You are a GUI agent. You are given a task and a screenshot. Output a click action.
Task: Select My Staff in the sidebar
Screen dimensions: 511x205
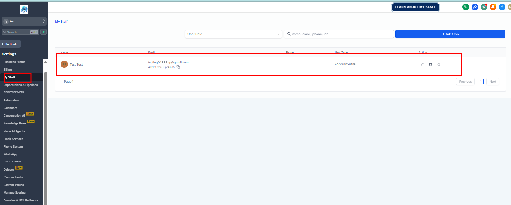[9, 77]
